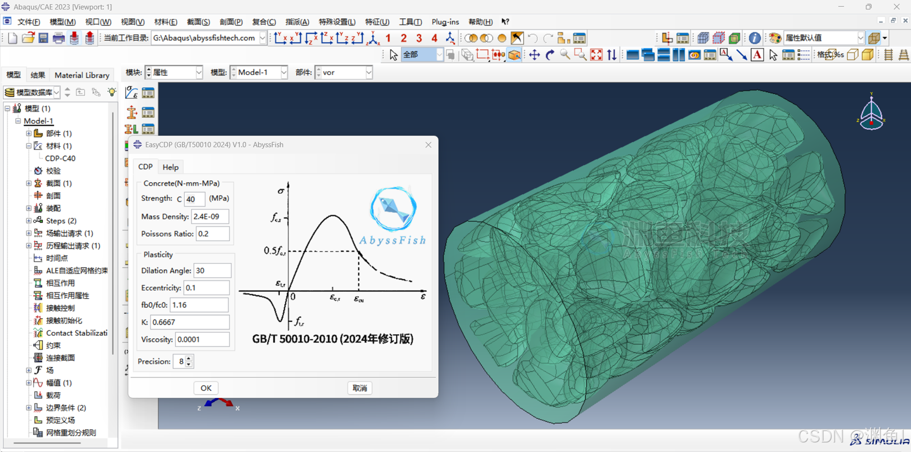Cycle viewport arrows icon in toolbar
911x452 pixels.
click(612, 55)
